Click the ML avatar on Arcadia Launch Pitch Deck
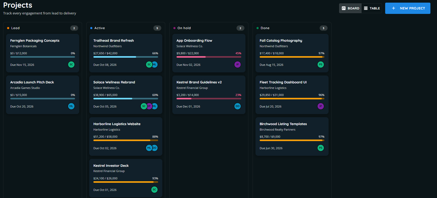 point(71,106)
